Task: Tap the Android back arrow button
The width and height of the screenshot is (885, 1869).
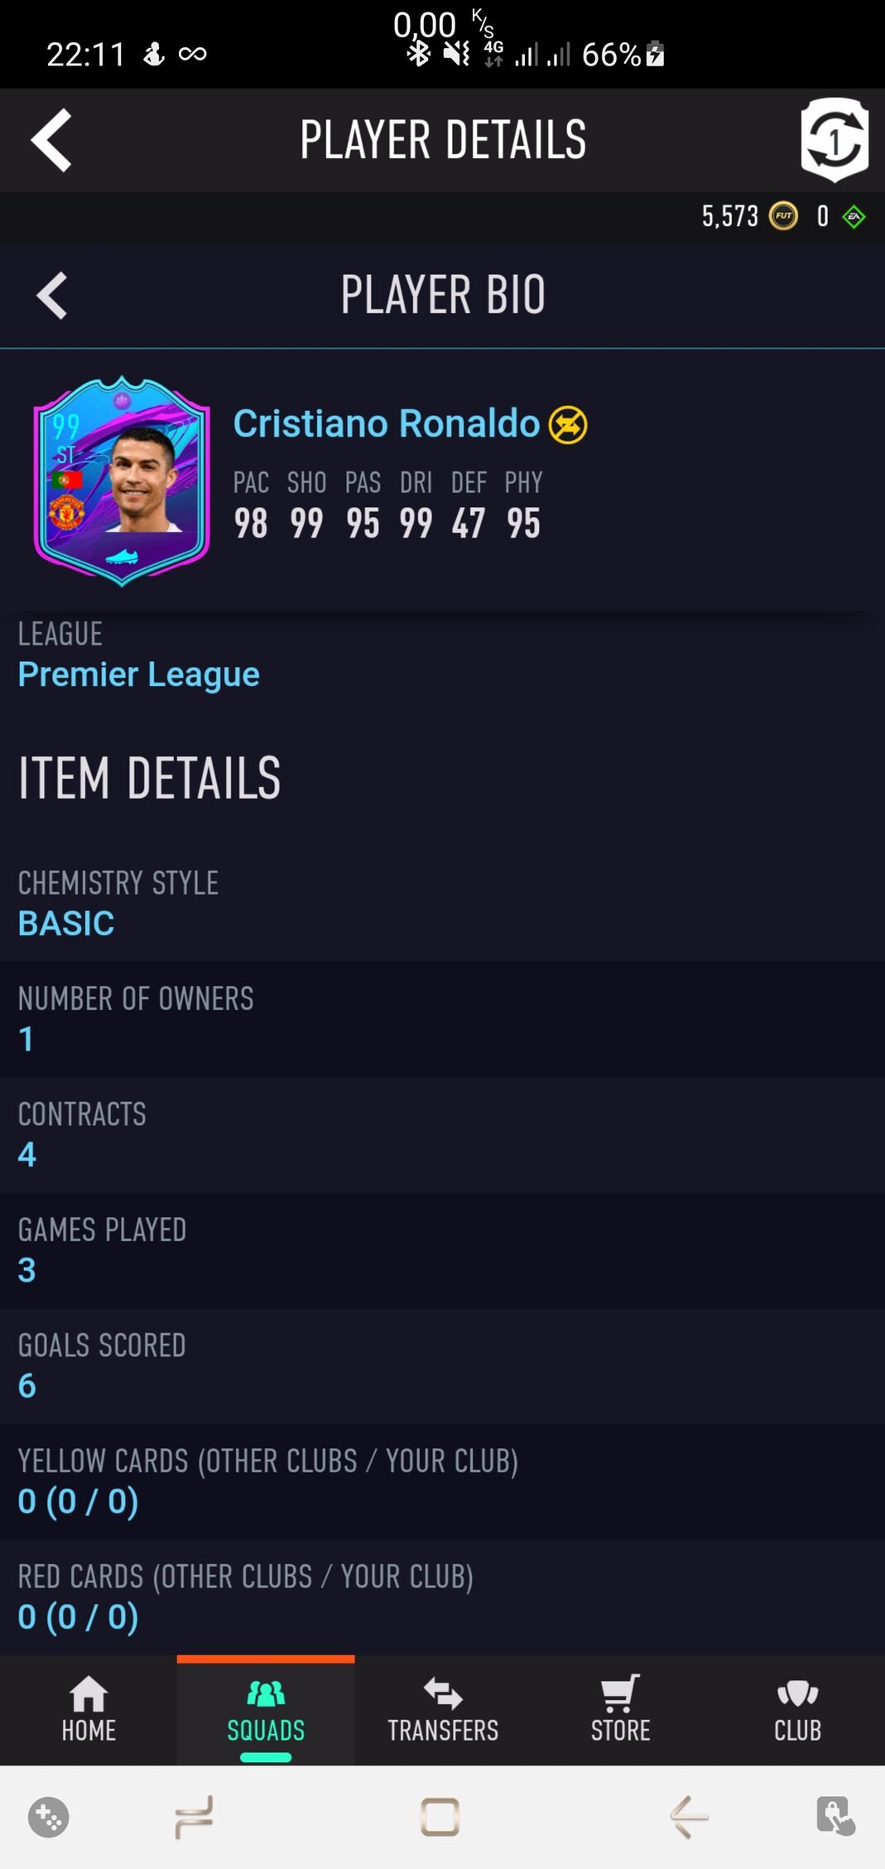Action: tap(689, 1818)
